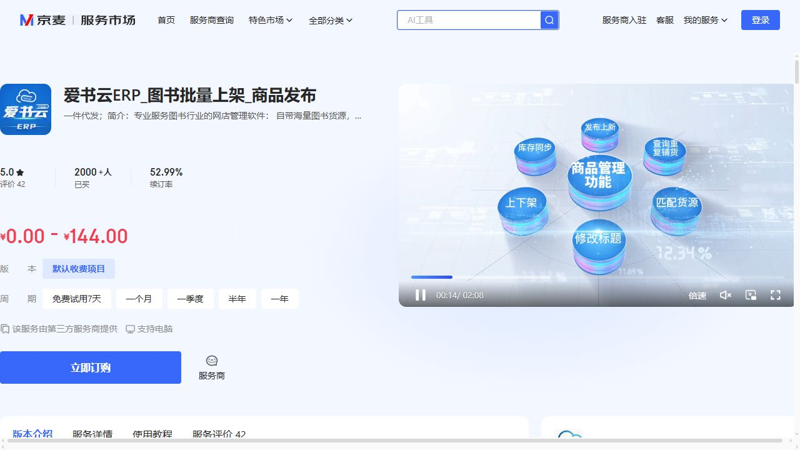This screenshot has height=450, width=800.
Task: Click the 5.0 star rating icon
Action: pos(20,172)
